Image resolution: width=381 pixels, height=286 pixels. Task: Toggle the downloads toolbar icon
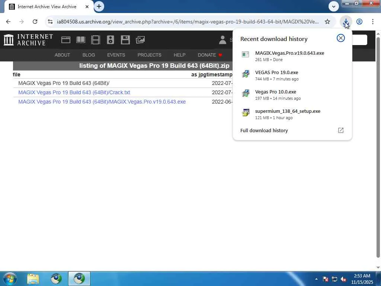pos(346,22)
